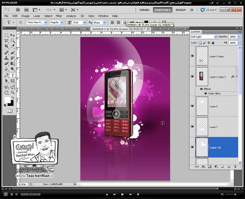Select the Rectangular Marquee tool
This screenshot has height=199, width=245.
[x=6, y=35]
